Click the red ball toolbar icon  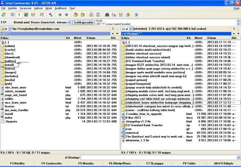pos(51,15)
